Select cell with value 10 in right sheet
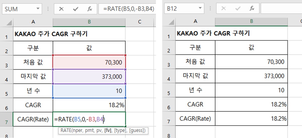The image size is (302, 138). click(251, 91)
